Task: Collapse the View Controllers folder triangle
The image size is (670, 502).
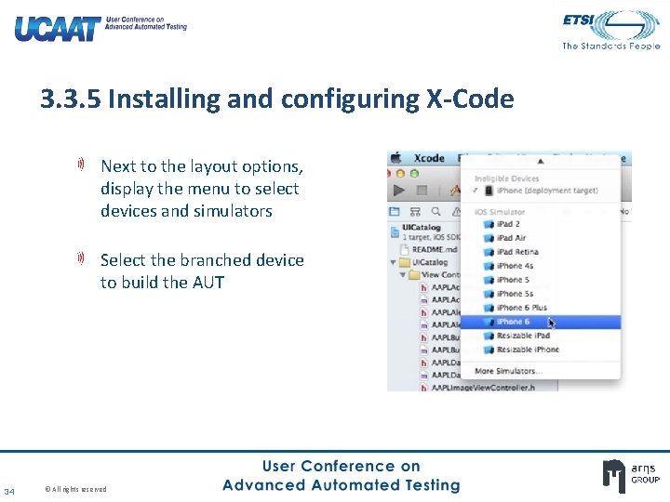Action: 403,274
